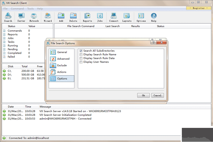Select the Options icon in dialog sidebar
213x142 pixels.
(53, 79)
